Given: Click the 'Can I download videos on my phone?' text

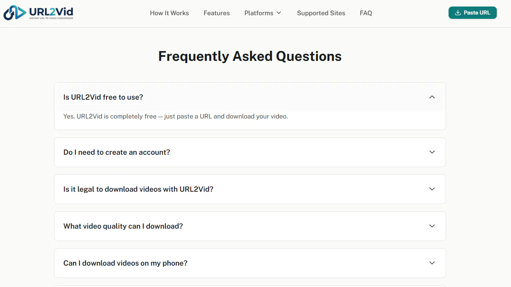Looking at the screenshot, I should tap(126, 263).
